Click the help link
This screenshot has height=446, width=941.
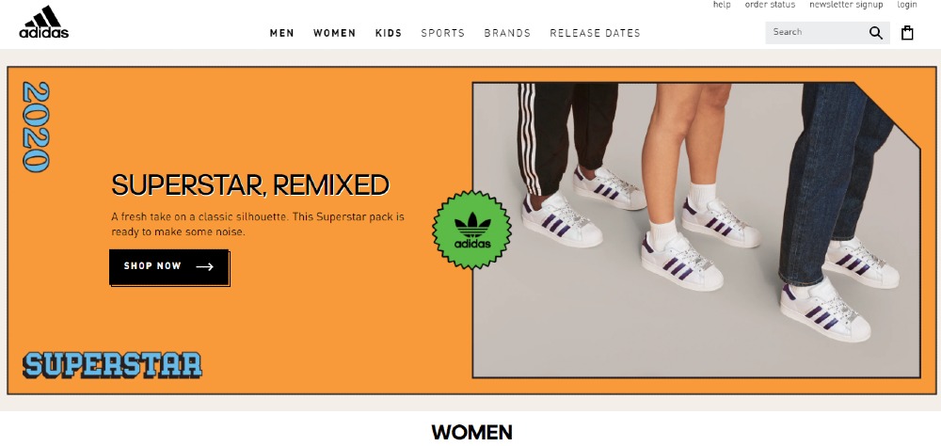722,5
